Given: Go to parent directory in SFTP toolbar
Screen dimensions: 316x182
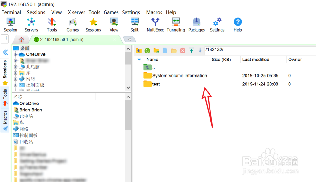Looking at the screenshot, I should click(x=139, y=50).
